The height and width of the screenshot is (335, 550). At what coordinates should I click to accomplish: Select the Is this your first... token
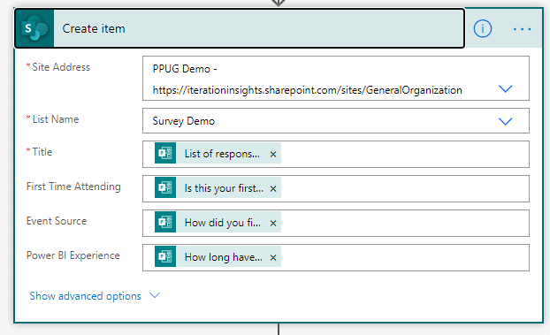pos(218,187)
